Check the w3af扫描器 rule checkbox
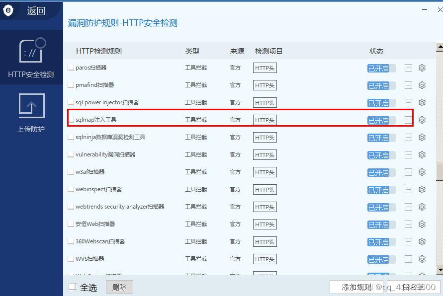The width and height of the screenshot is (443, 296). (71, 172)
